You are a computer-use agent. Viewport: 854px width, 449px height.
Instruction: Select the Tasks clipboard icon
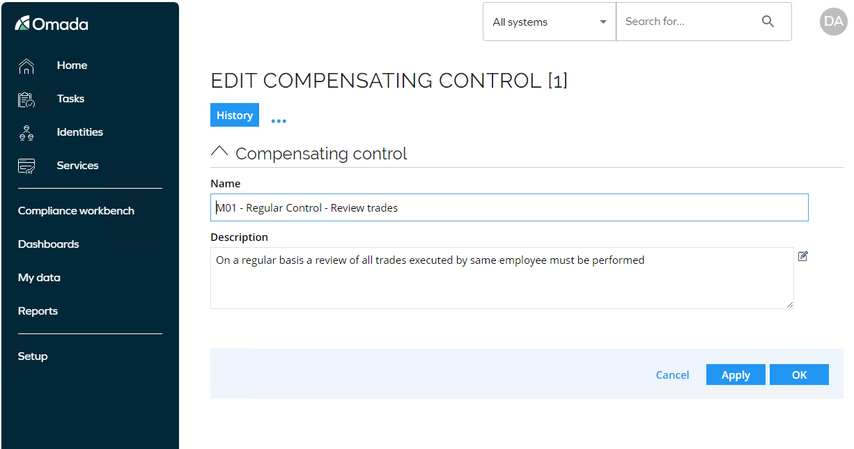[26, 100]
